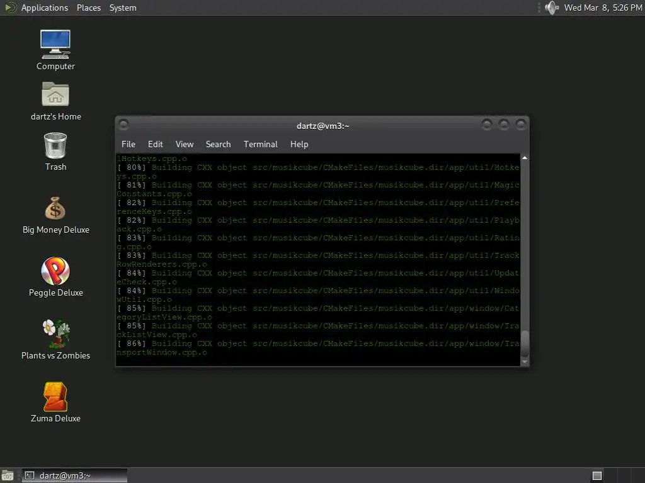Click the 'RowRenderers.cpp.o' text in terminal
The width and height of the screenshot is (645, 483).
point(162,264)
